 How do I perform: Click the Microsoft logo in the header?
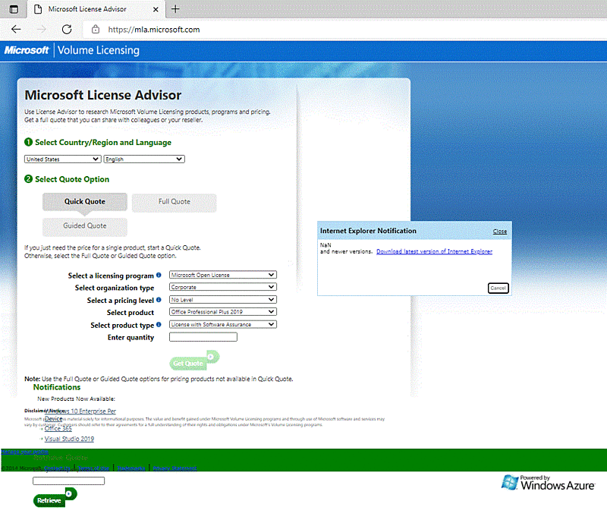click(27, 50)
